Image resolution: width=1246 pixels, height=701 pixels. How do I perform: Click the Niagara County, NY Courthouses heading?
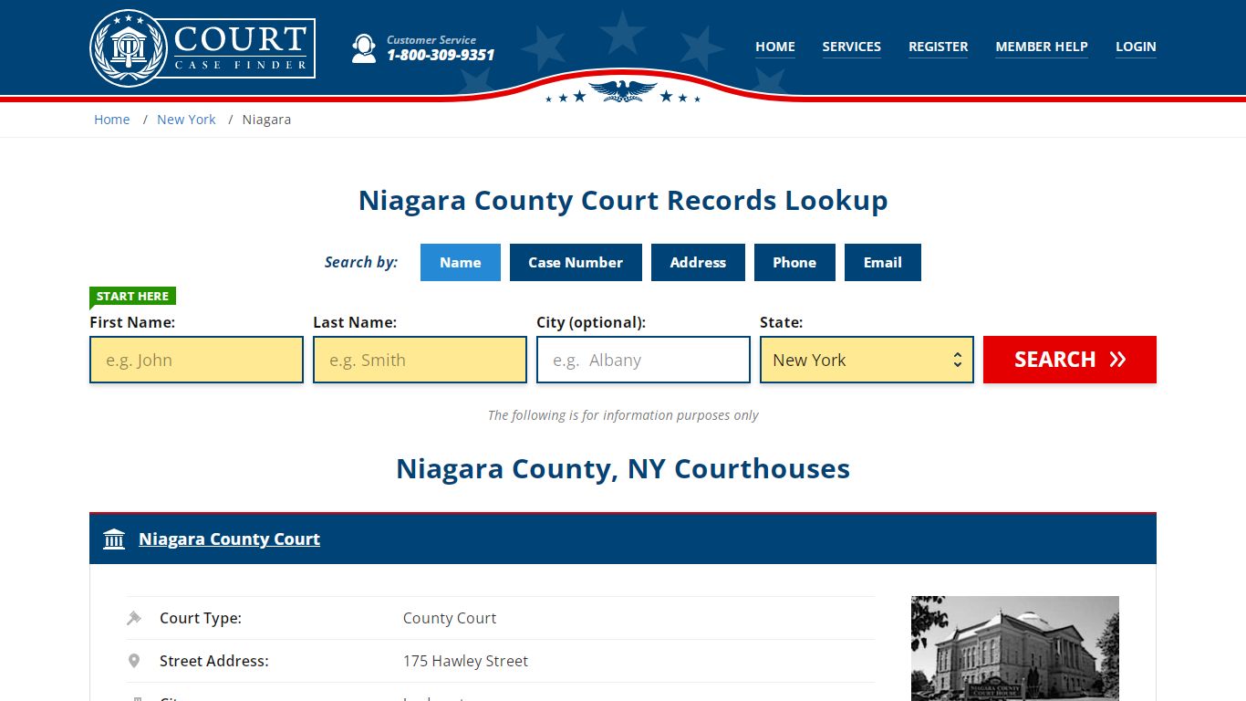623,469
